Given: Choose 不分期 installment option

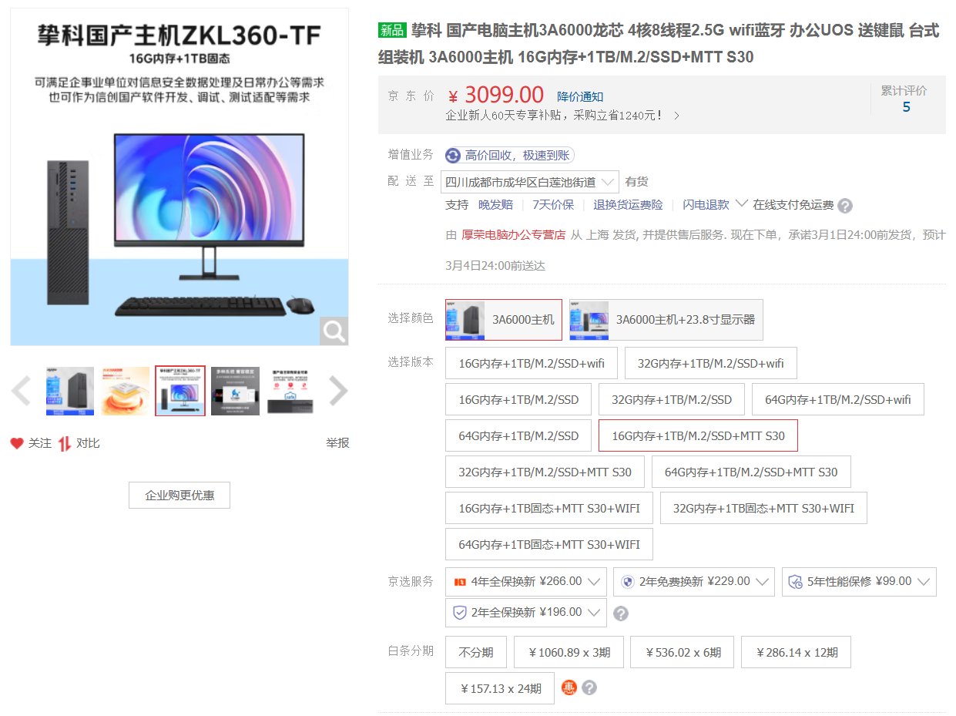Looking at the screenshot, I should click(x=476, y=652).
